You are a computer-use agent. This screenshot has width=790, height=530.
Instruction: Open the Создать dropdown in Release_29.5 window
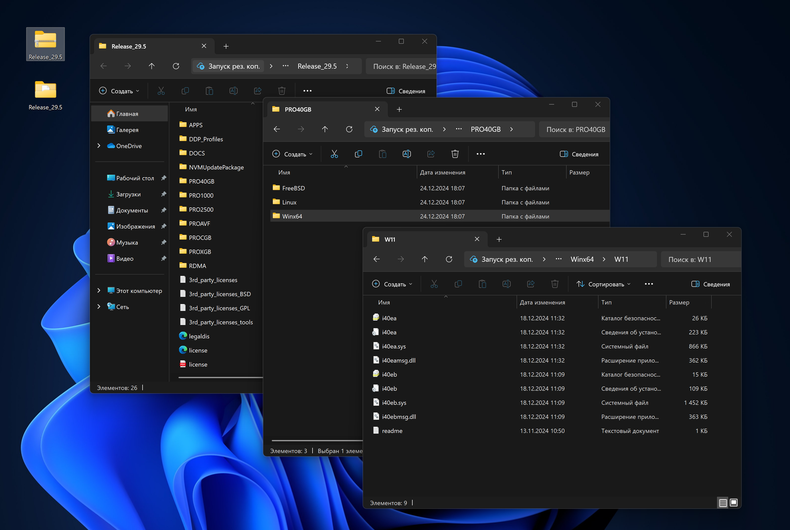click(120, 91)
